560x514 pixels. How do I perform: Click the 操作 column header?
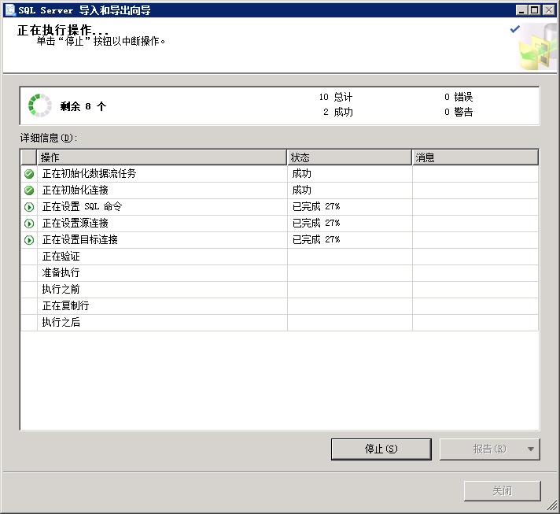coord(161,157)
